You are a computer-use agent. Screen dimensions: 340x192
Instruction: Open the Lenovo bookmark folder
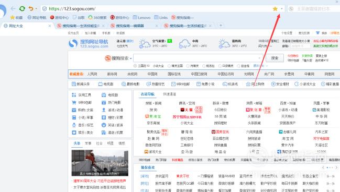pyautogui.click(x=141, y=18)
